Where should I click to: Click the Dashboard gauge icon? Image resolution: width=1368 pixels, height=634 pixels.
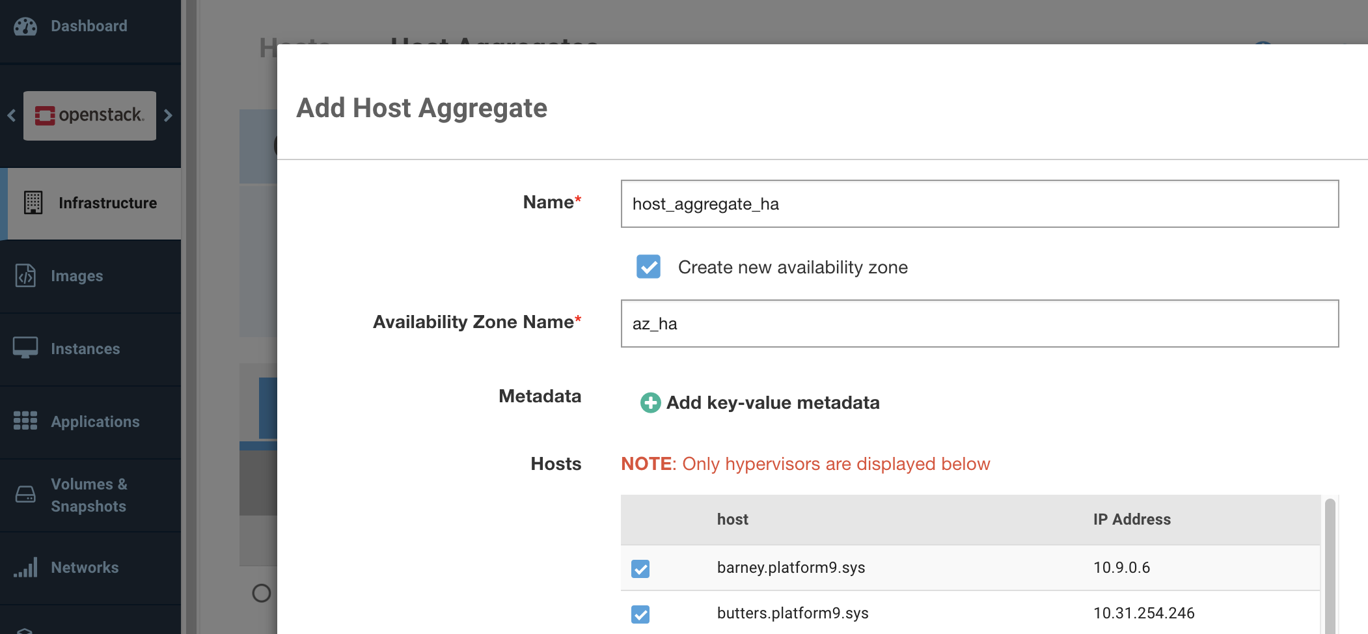(x=25, y=26)
